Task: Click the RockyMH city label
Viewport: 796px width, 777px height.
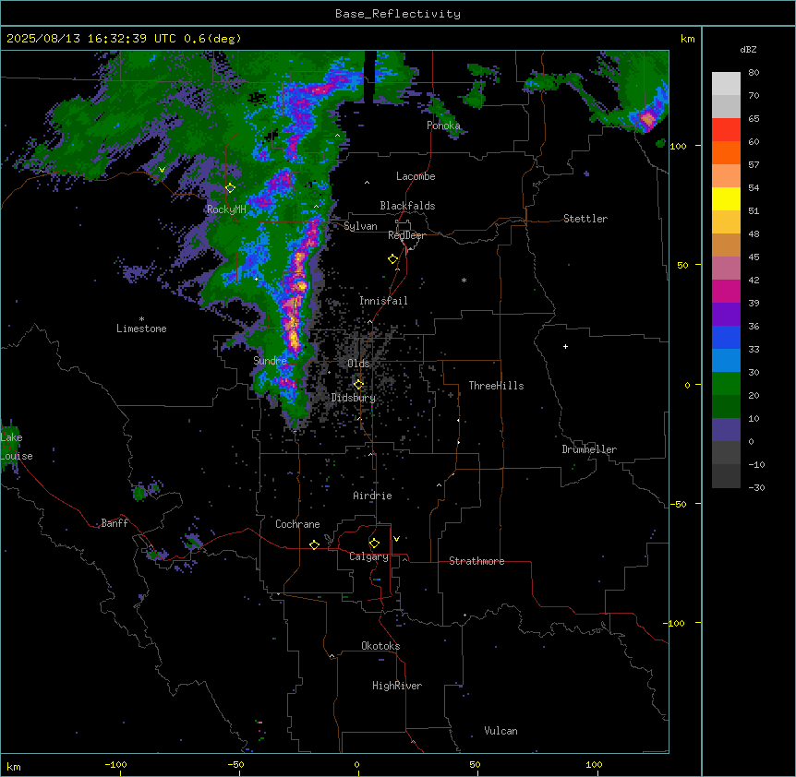Action: pyautogui.click(x=226, y=209)
